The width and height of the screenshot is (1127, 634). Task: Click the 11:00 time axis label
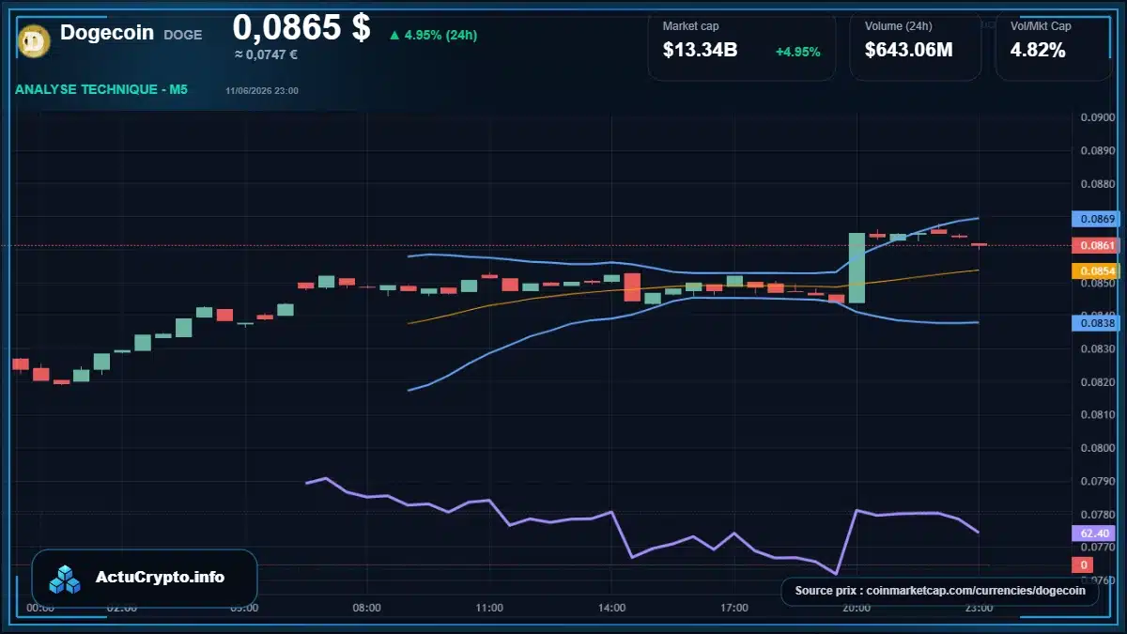(x=488, y=608)
